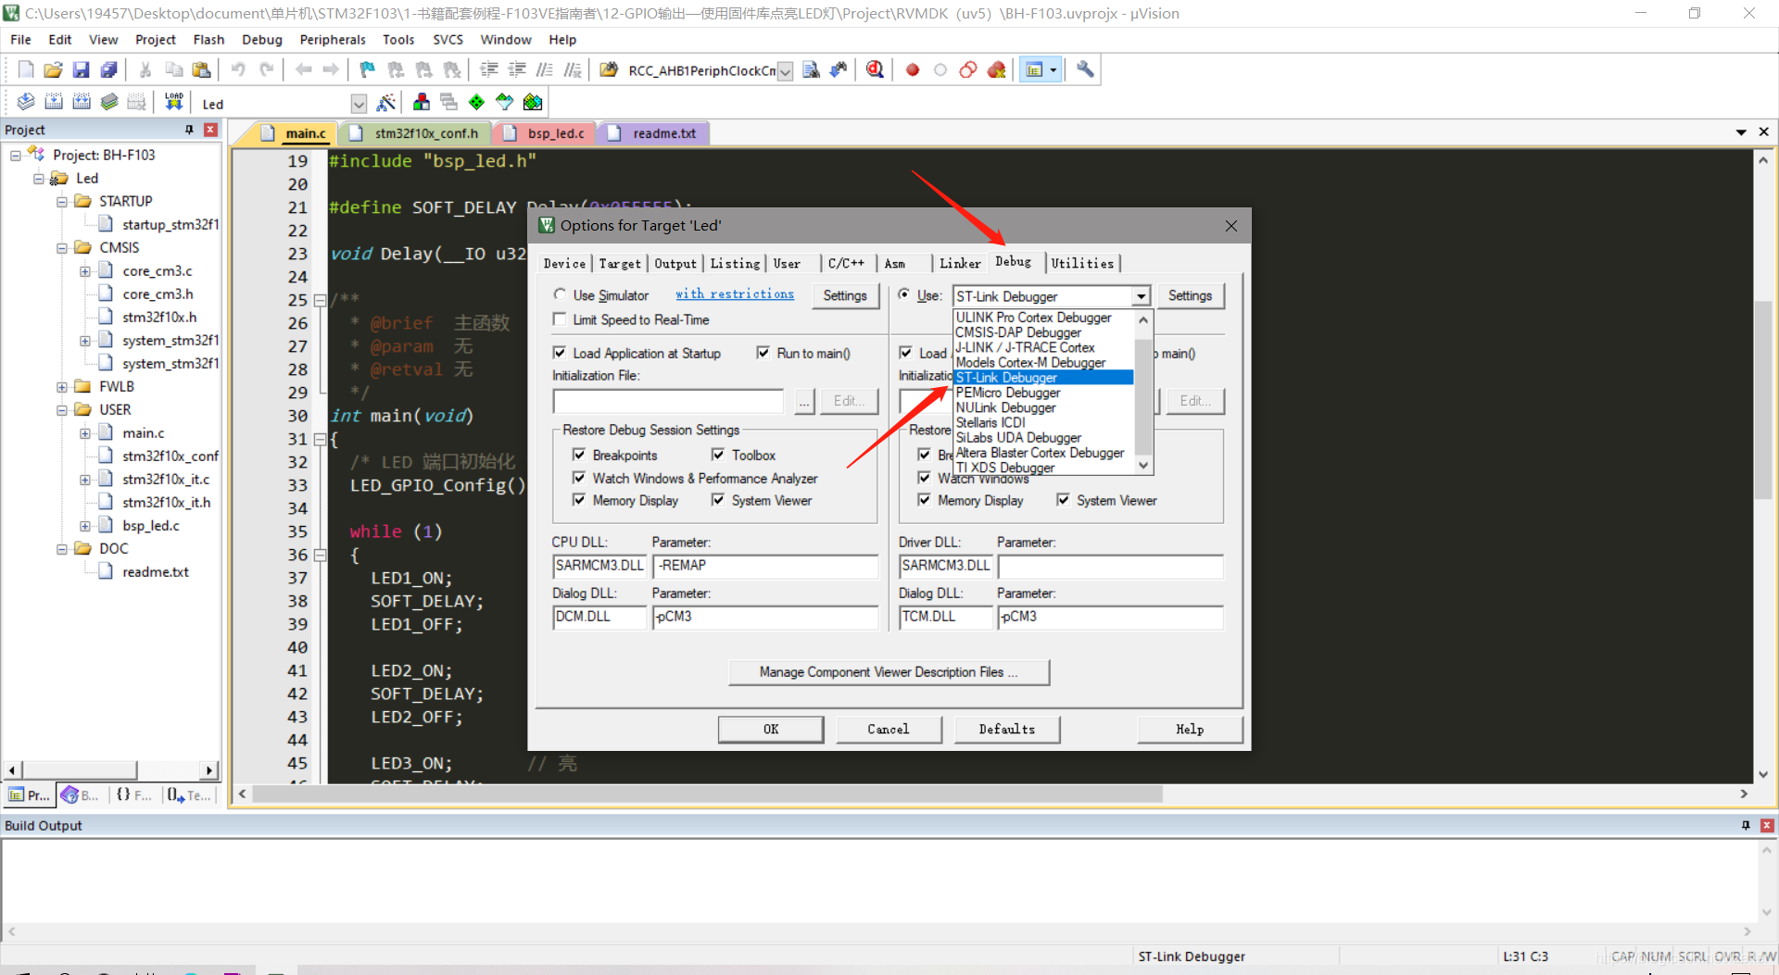Image resolution: width=1779 pixels, height=975 pixels.
Task: Click the Translate current file icon
Action: [26, 103]
